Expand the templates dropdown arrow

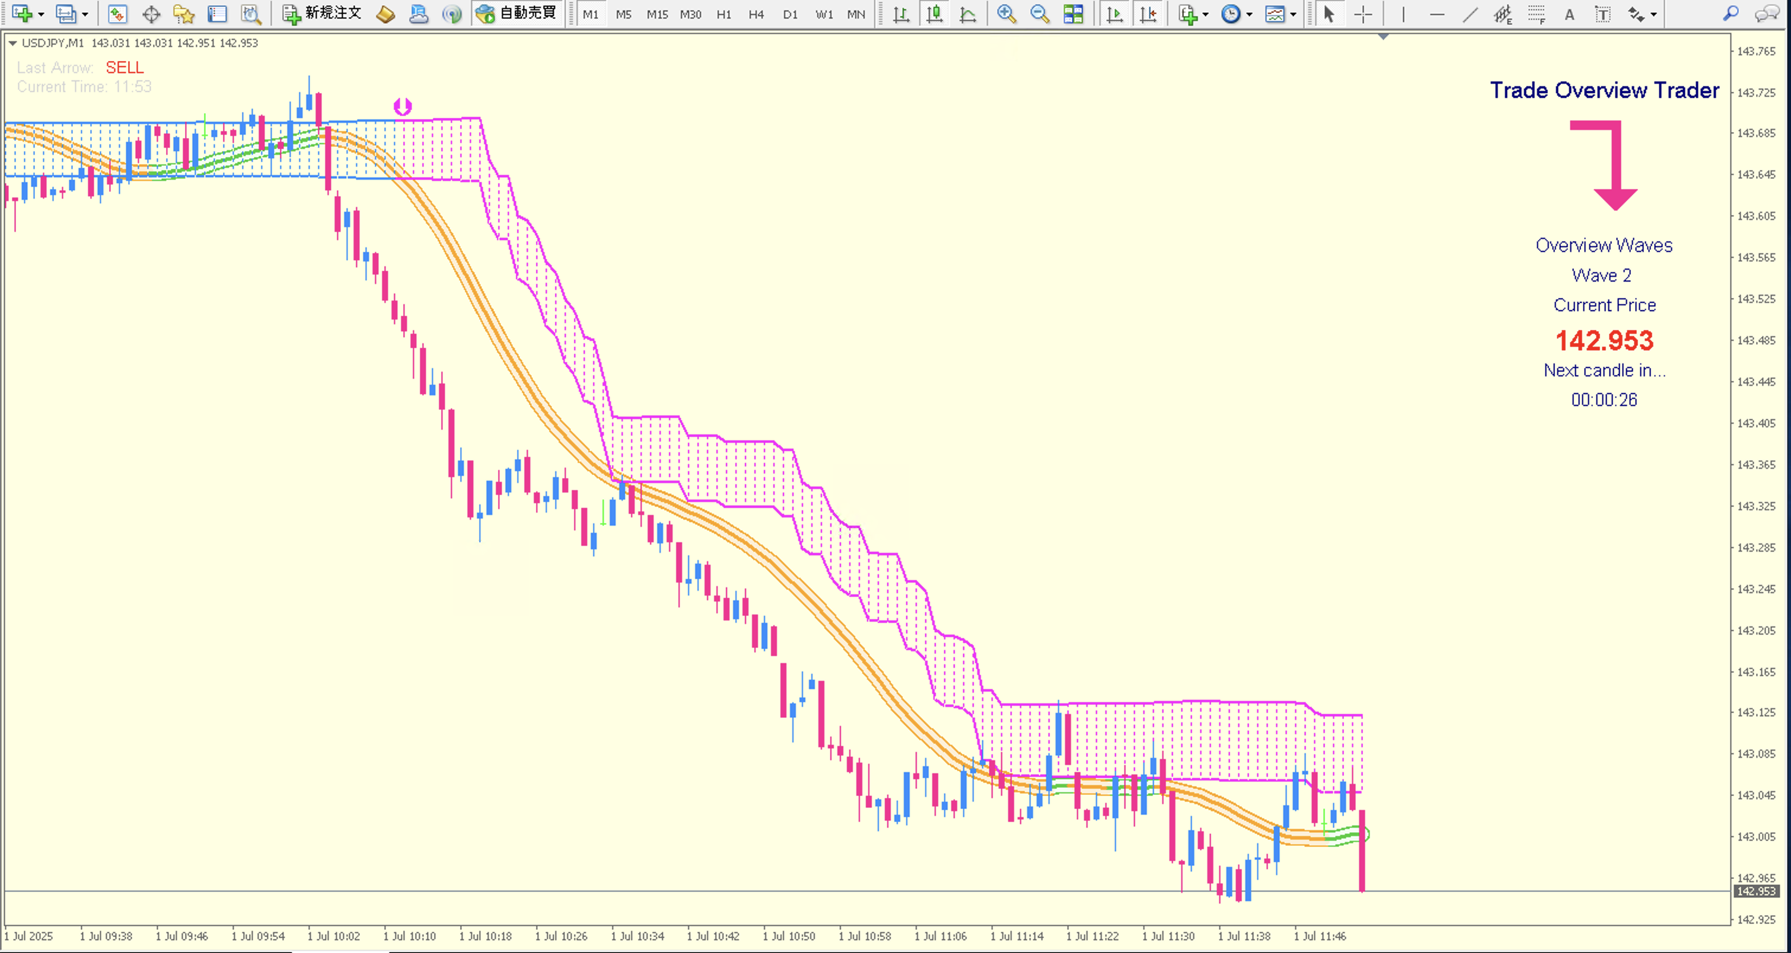click(x=1293, y=14)
